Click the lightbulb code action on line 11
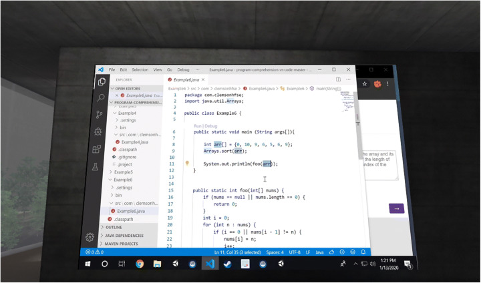The width and height of the screenshot is (481, 283). tap(187, 163)
